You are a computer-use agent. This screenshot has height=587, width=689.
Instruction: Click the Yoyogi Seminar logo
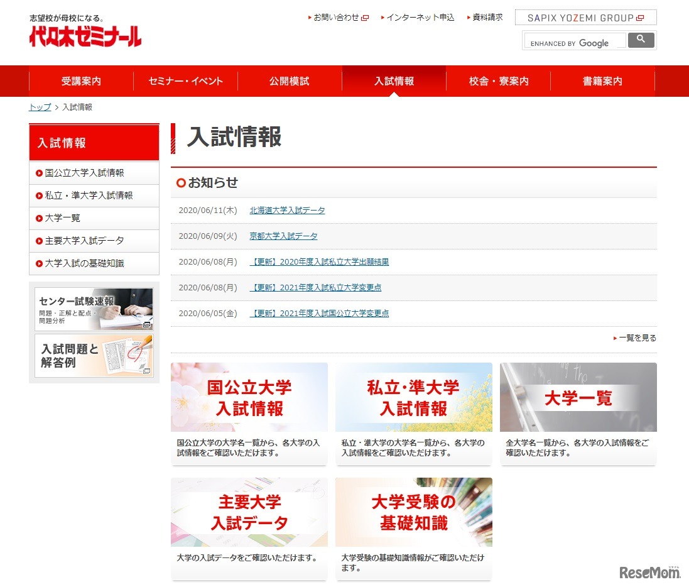coord(85,36)
